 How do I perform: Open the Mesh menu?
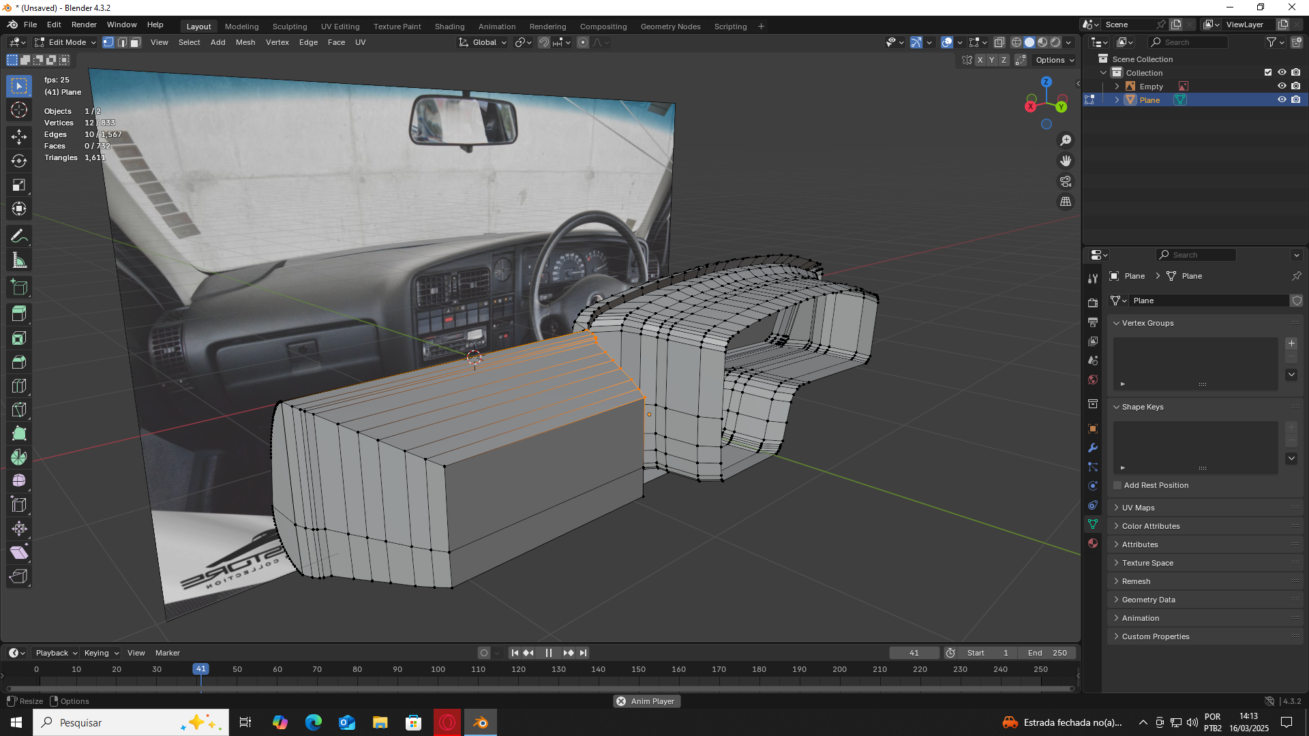pyautogui.click(x=245, y=42)
